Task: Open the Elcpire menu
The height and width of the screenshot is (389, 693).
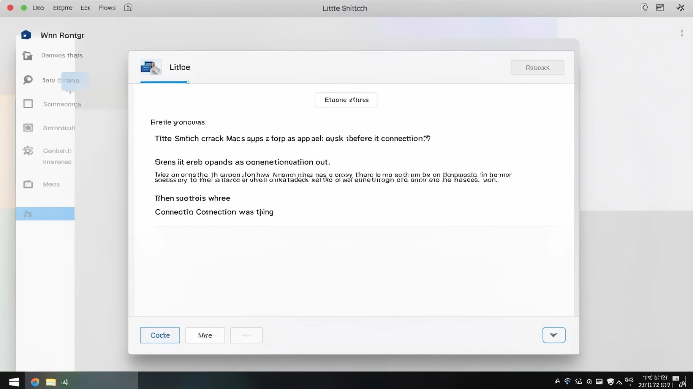Action: click(63, 8)
